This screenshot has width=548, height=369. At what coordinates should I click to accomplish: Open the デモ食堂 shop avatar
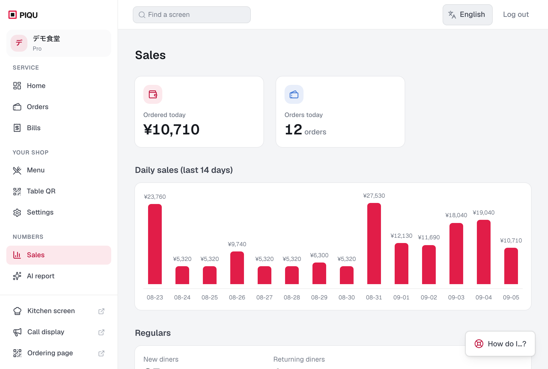(x=19, y=43)
